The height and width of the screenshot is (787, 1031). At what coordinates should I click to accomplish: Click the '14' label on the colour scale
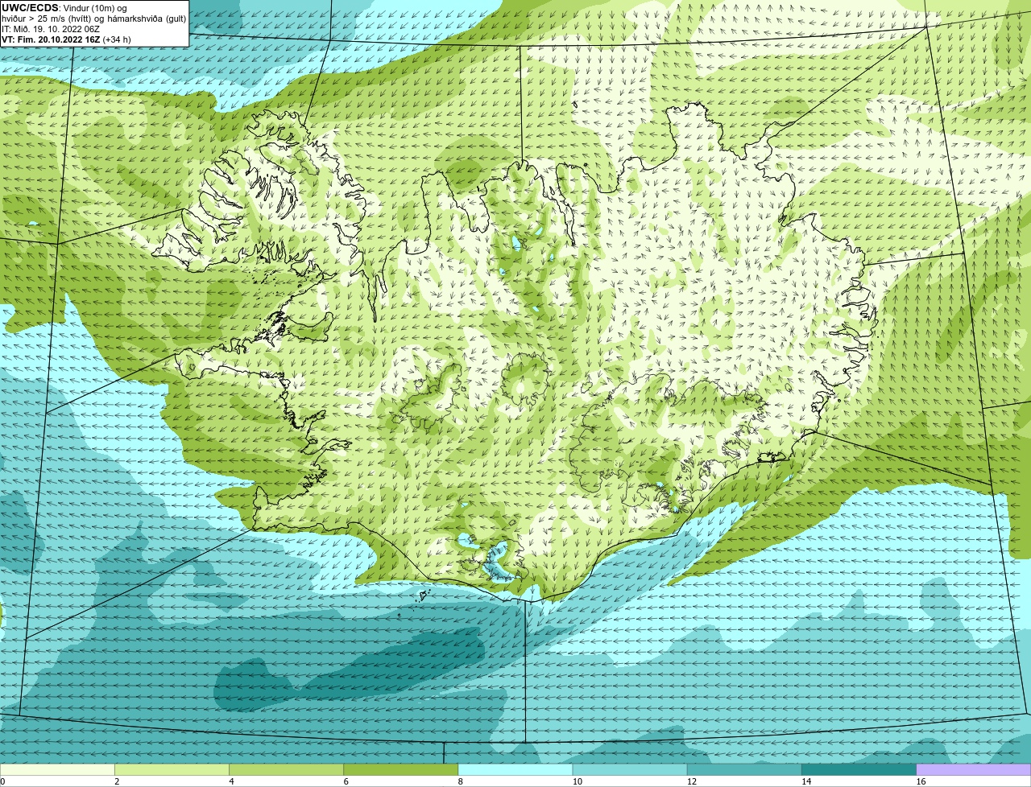[805, 781]
